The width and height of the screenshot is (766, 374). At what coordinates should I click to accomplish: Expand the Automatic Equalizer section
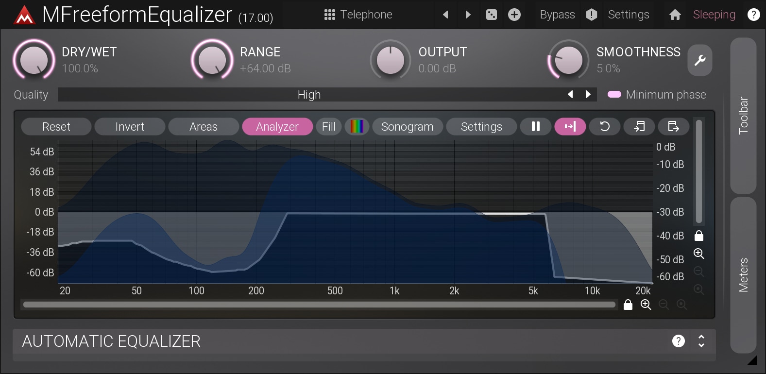[x=701, y=341]
